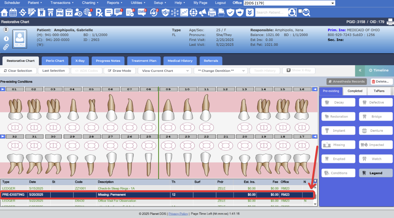The height and width of the screenshot is (218, 394).
Task: Open the single tooth chart icon
Action: tap(41, 12)
